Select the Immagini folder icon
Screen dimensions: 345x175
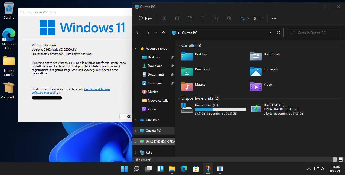click(256, 72)
